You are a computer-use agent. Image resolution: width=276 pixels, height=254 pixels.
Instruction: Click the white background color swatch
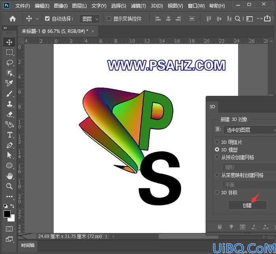click(x=12, y=219)
